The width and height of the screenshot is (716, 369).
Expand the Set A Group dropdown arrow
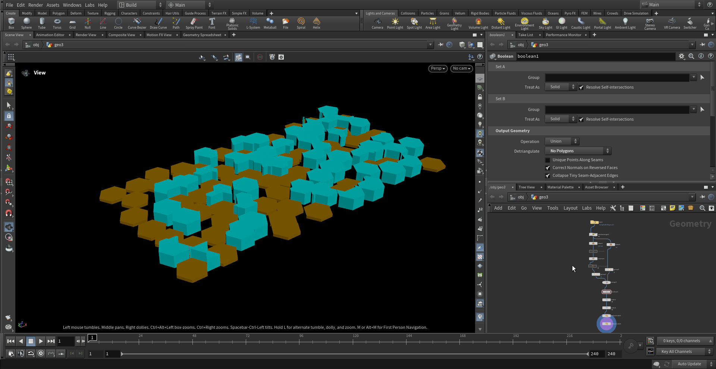click(693, 77)
